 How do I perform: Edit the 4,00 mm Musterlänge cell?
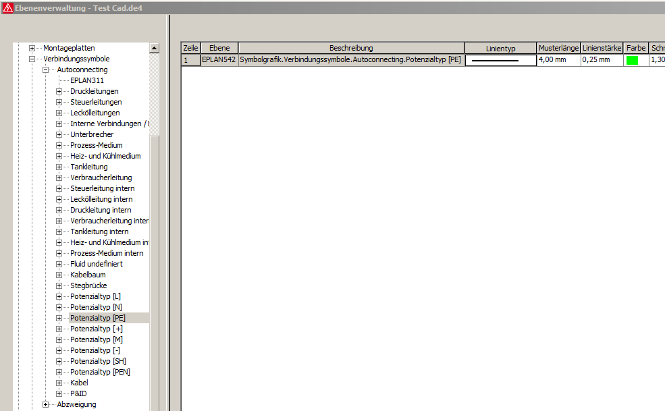pyautogui.click(x=558, y=60)
